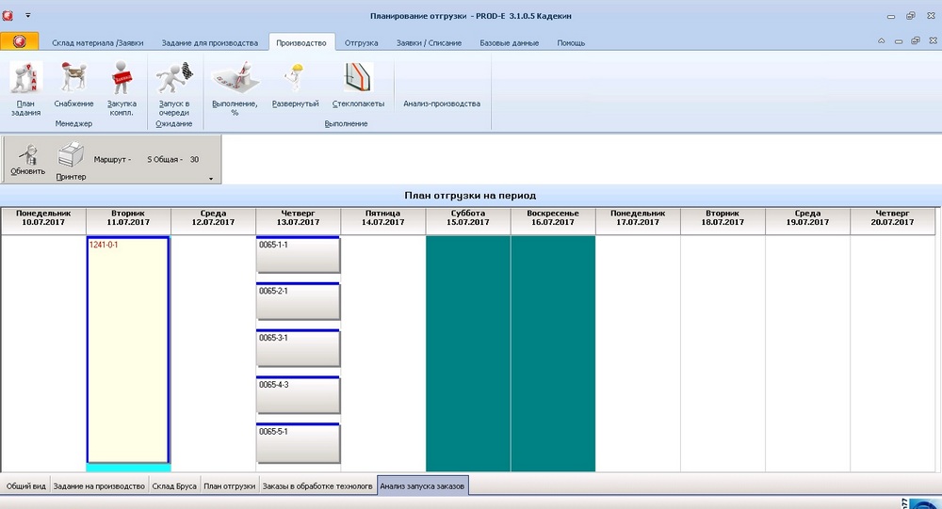This screenshot has height=509, width=942.
Task: Switch to План отгрузки bottom tab
Action: coord(230,486)
